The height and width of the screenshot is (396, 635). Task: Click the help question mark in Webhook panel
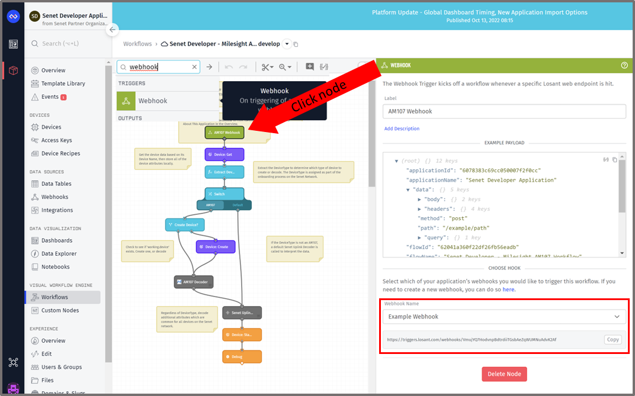pos(624,65)
